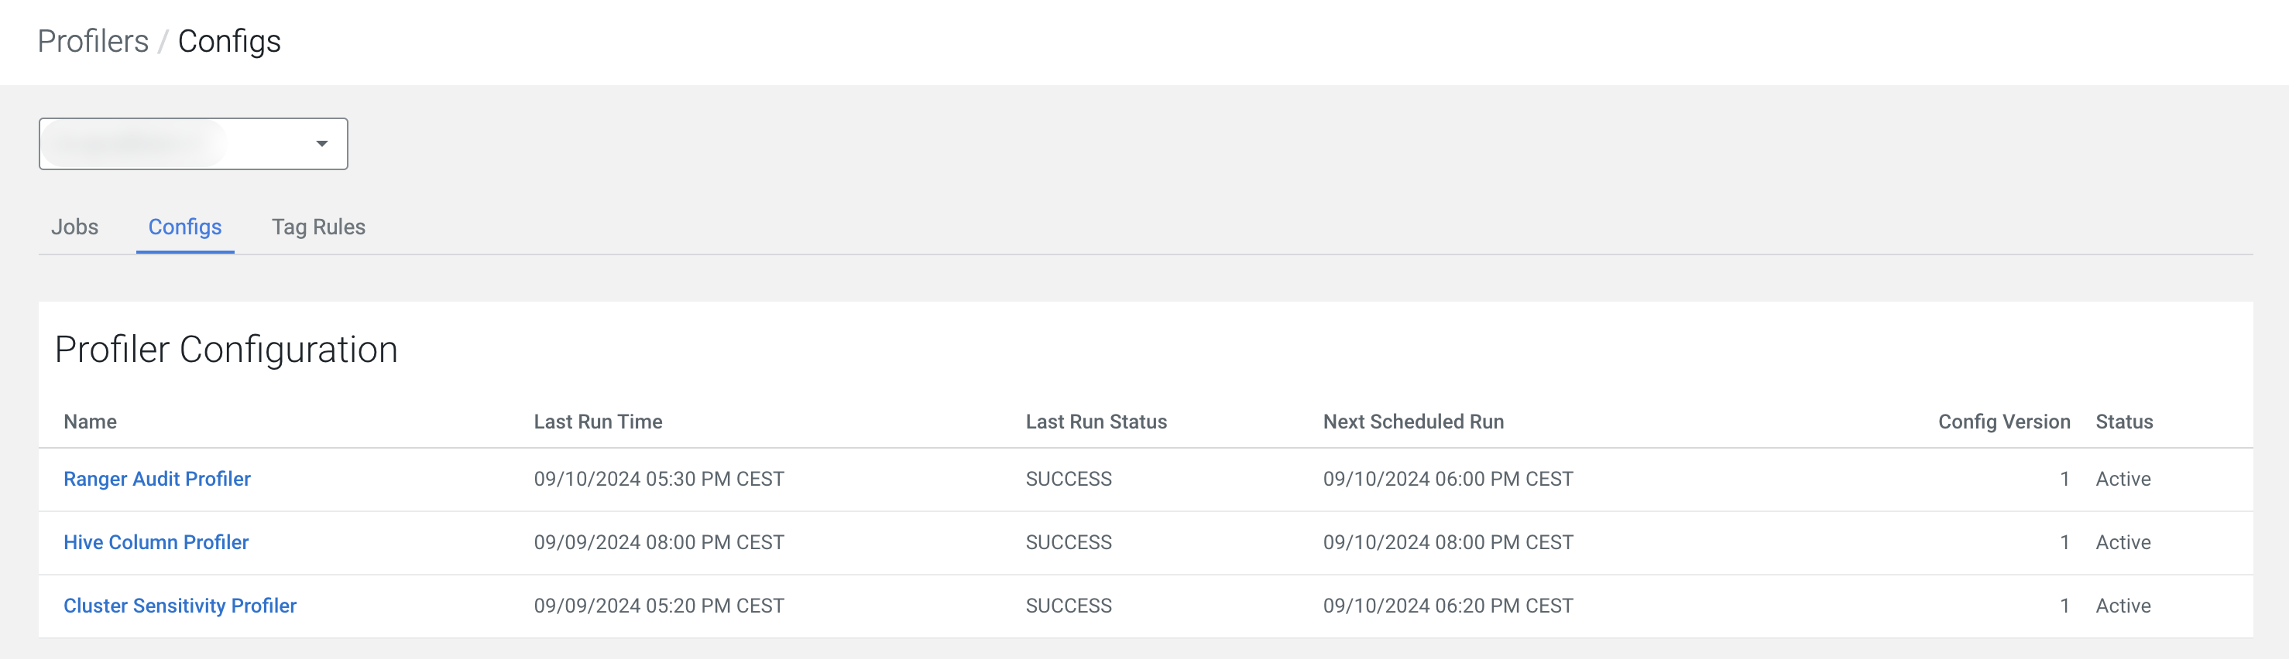Go to Profilers in the breadcrumb
2289x659 pixels.
click(92, 42)
